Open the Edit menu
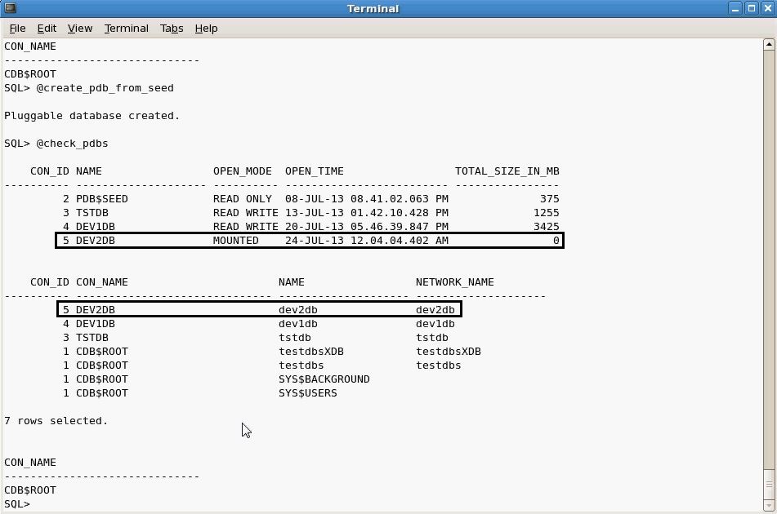The height and width of the screenshot is (514, 777). [x=46, y=28]
